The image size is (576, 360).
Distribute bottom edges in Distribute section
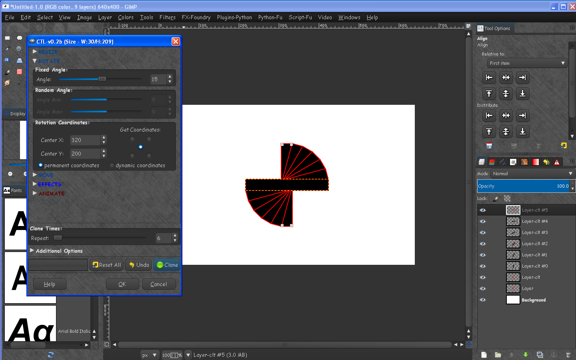point(522,132)
